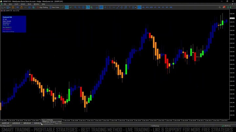Expand the new chart dropdown arrow

pyautogui.click(x=5, y=7)
